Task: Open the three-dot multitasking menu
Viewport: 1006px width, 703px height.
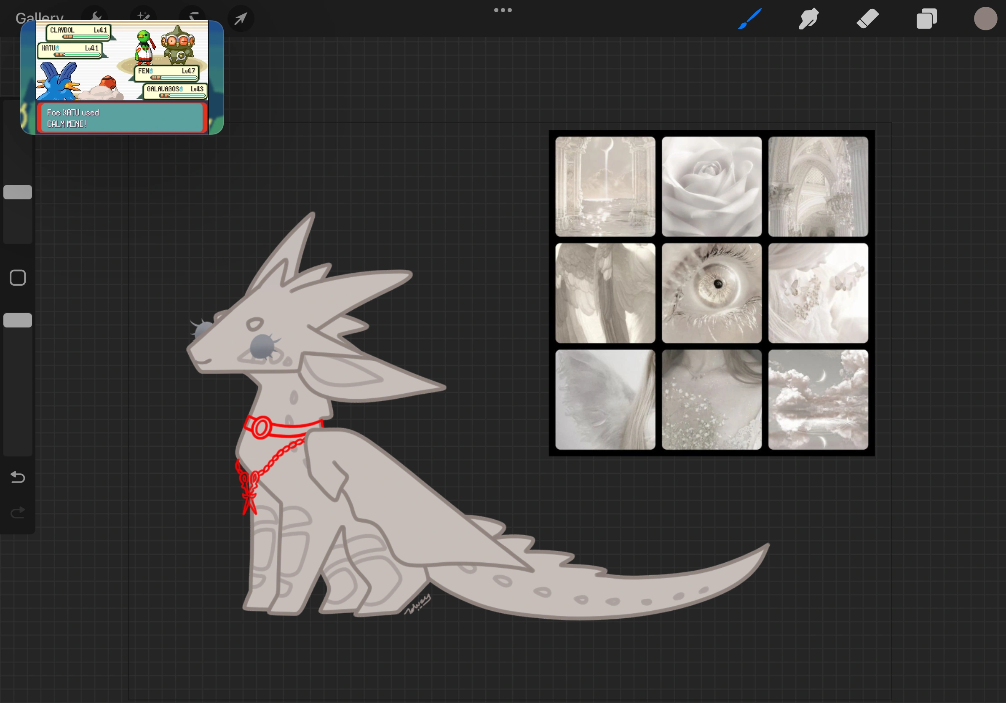Action: pos(503,10)
